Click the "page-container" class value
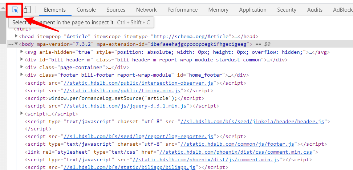 point(81,67)
